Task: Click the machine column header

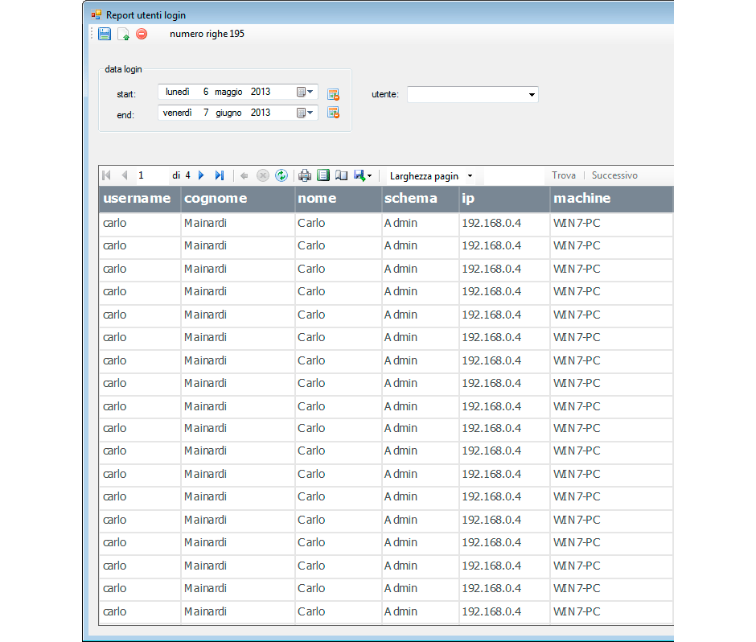Action: point(612,199)
